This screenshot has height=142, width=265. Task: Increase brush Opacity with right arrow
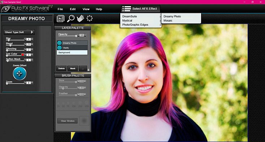(85, 88)
